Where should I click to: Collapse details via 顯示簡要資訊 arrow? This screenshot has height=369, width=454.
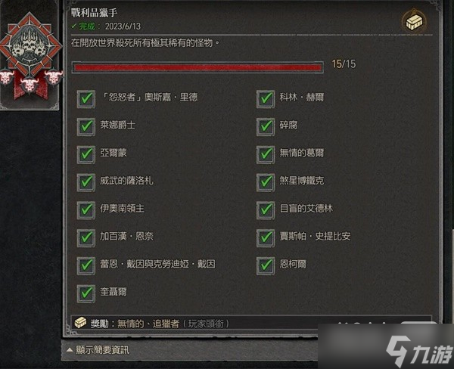pyautogui.click(x=70, y=349)
